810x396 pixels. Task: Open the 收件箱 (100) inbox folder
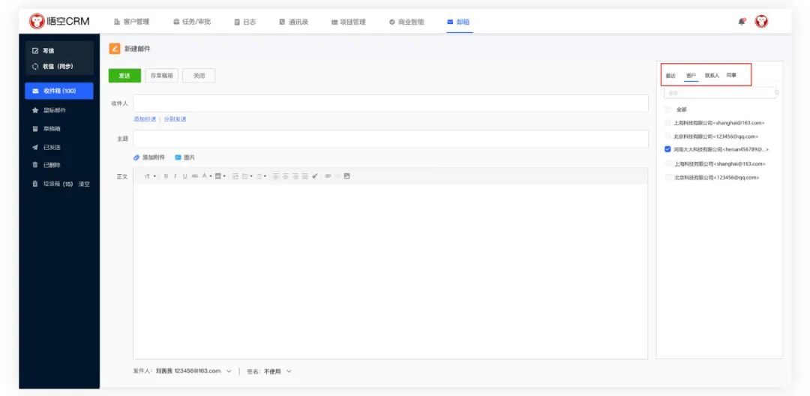tap(59, 91)
